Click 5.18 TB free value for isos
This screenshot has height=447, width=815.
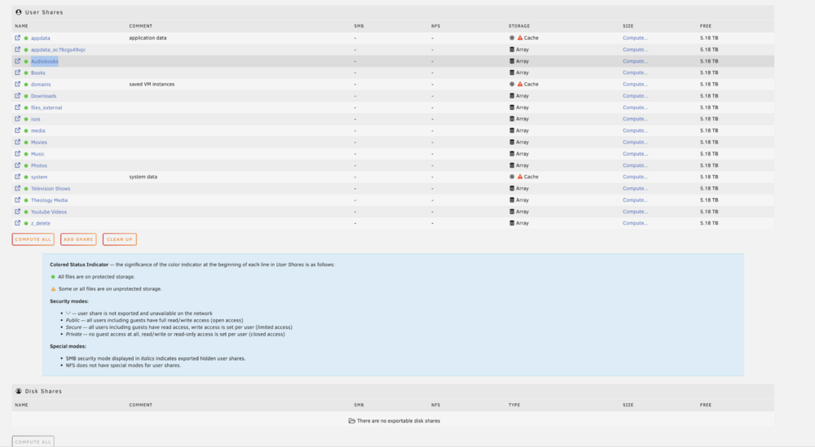709,119
